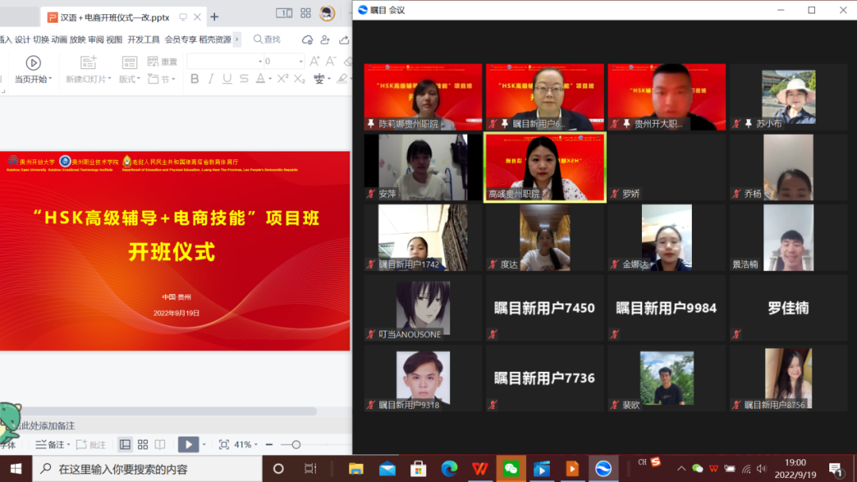Image resolution: width=857 pixels, height=482 pixels.
Task: Click the Strikethrough text icon
Action: click(244, 78)
